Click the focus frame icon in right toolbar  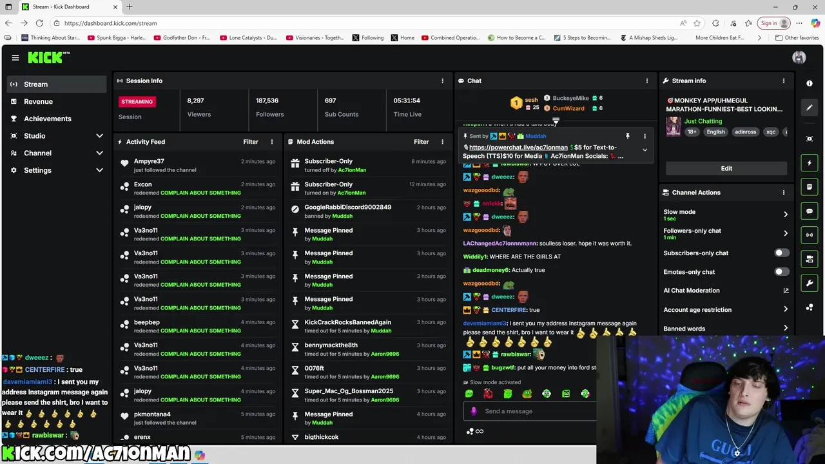(x=810, y=139)
